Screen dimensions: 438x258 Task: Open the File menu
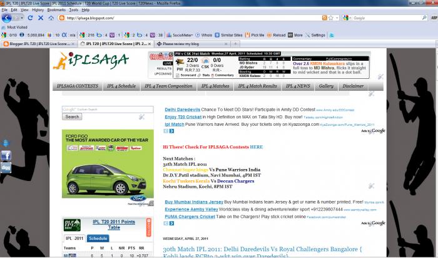[x=4, y=10]
